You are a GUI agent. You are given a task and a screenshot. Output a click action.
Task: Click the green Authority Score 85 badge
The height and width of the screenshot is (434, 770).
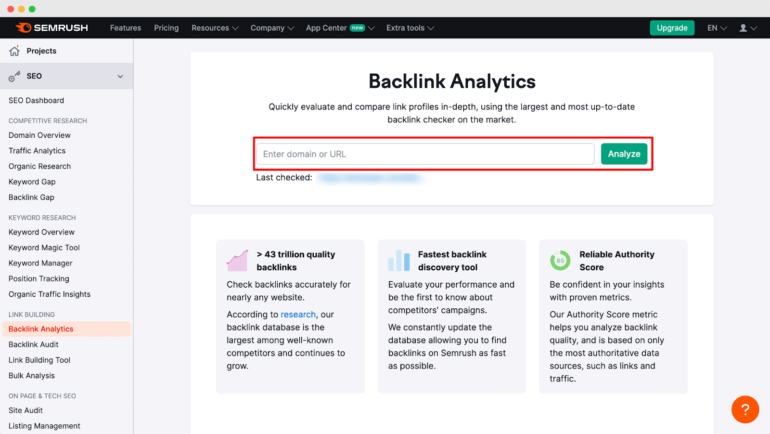point(560,260)
